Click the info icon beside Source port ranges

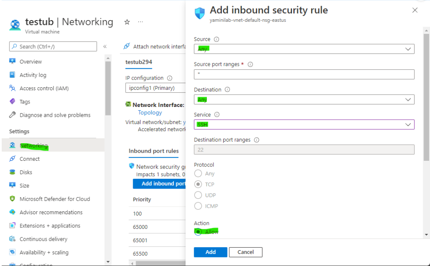[250, 65]
